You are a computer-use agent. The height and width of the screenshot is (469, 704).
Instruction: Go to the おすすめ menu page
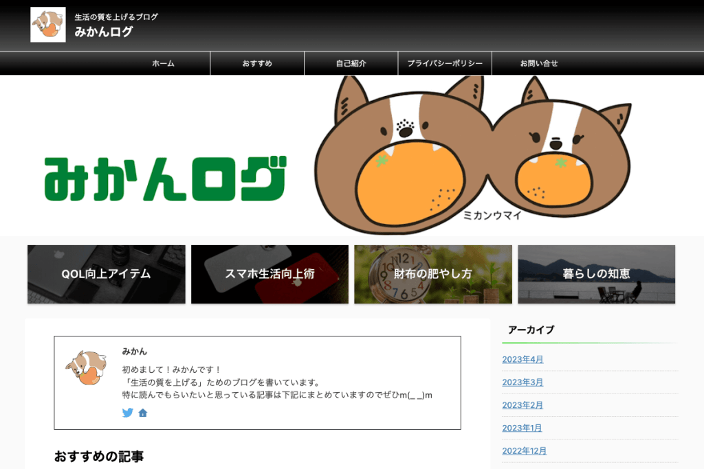[x=257, y=63]
